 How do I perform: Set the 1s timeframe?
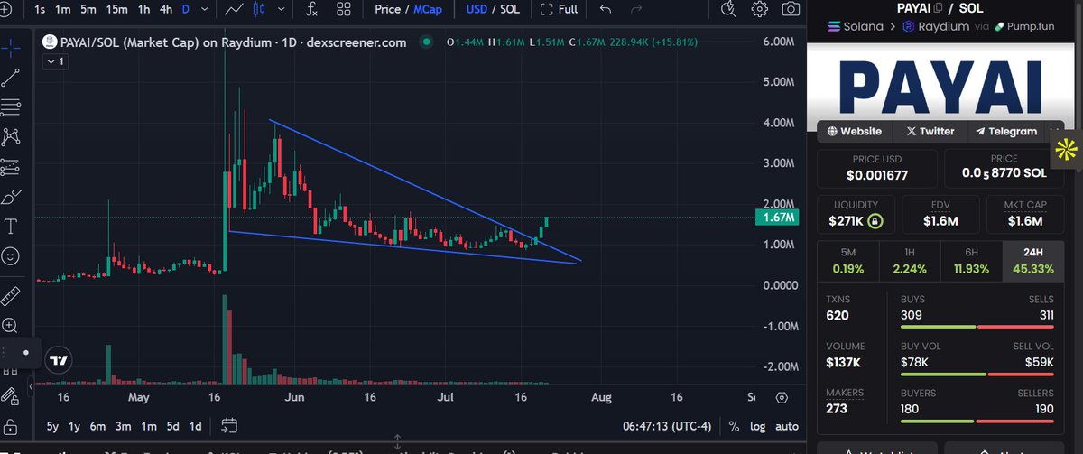click(40, 9)
